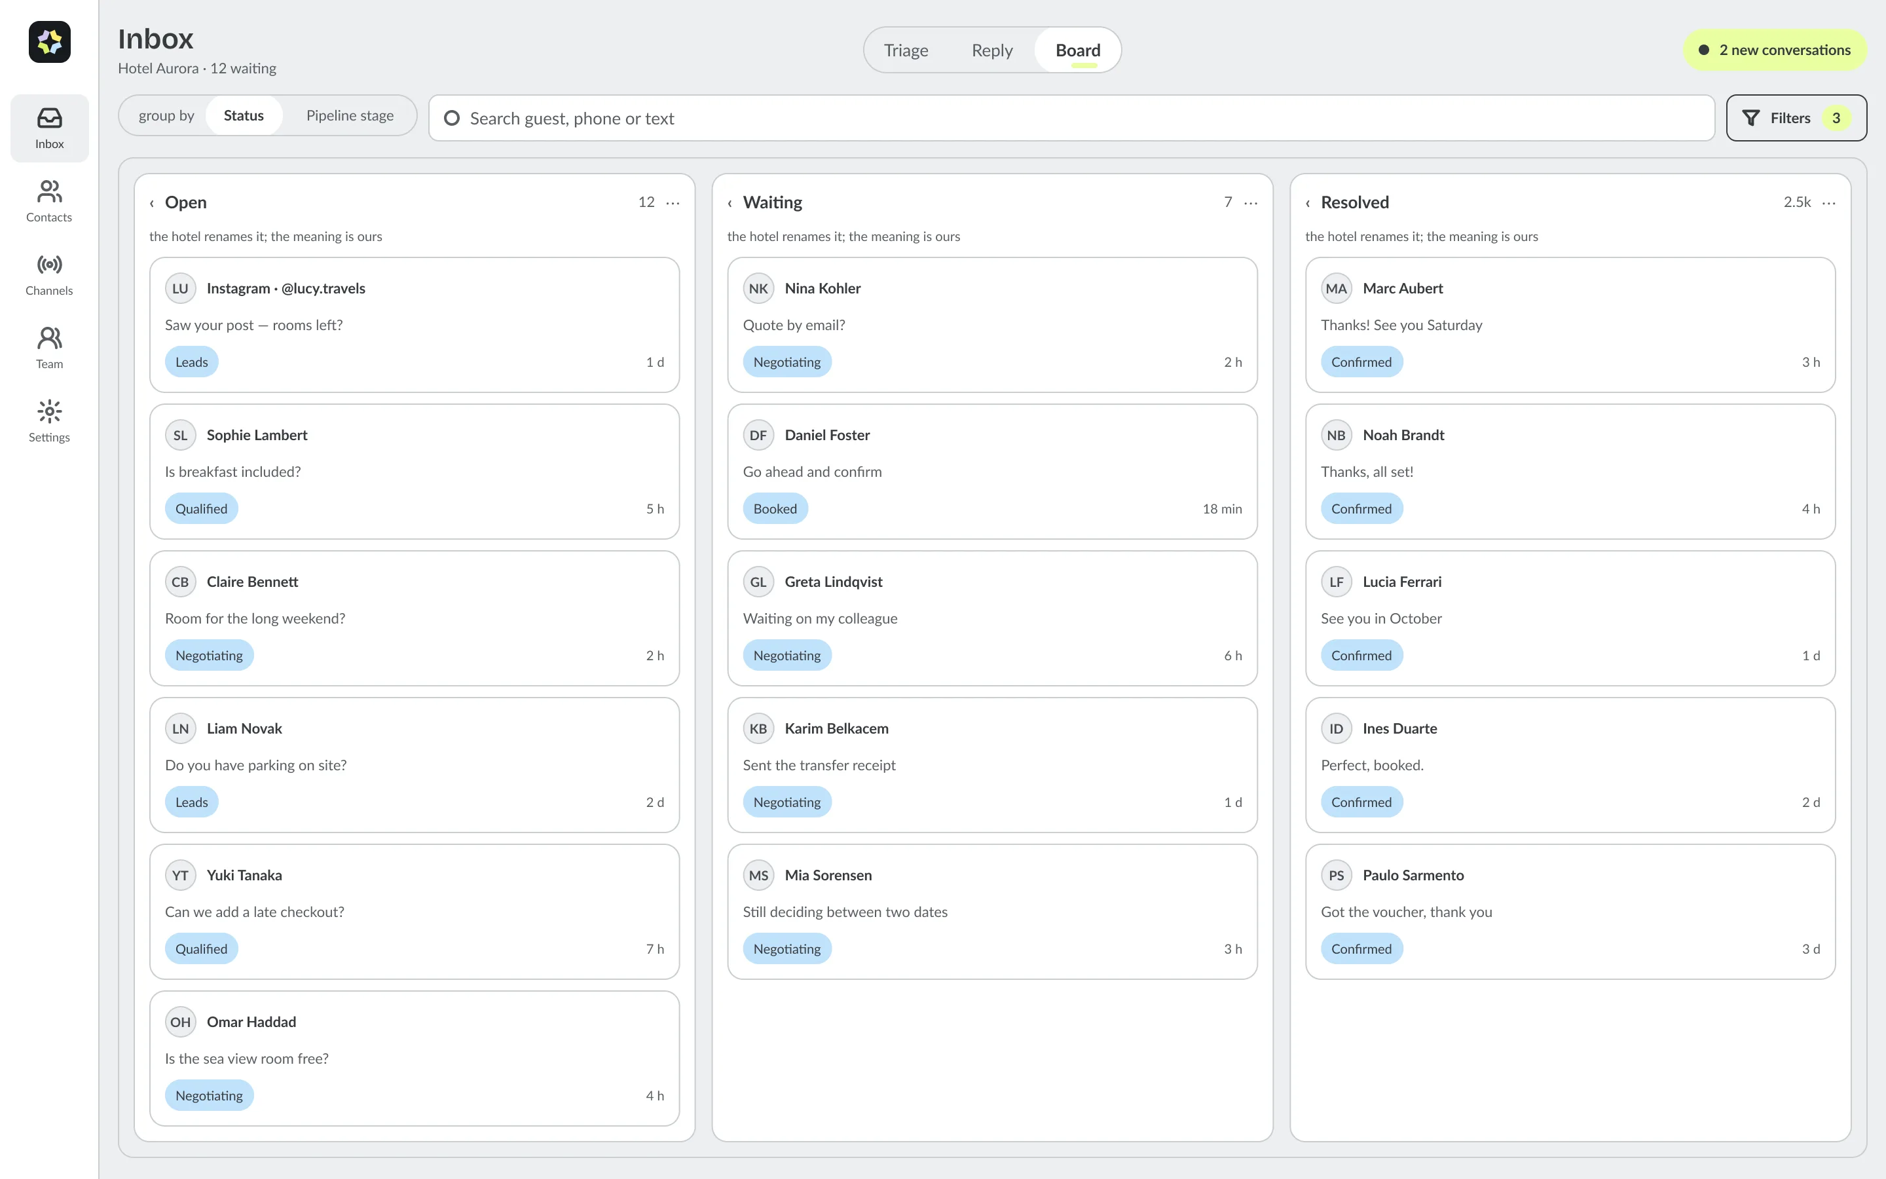Select the Board view tab
1886x1179 pixels.
[x=1078, y=50]
